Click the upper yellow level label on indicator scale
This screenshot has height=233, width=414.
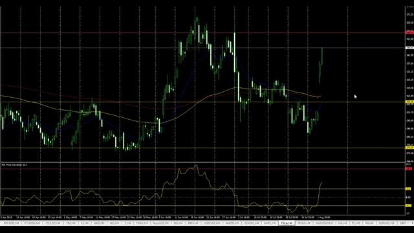click(408, 189)
